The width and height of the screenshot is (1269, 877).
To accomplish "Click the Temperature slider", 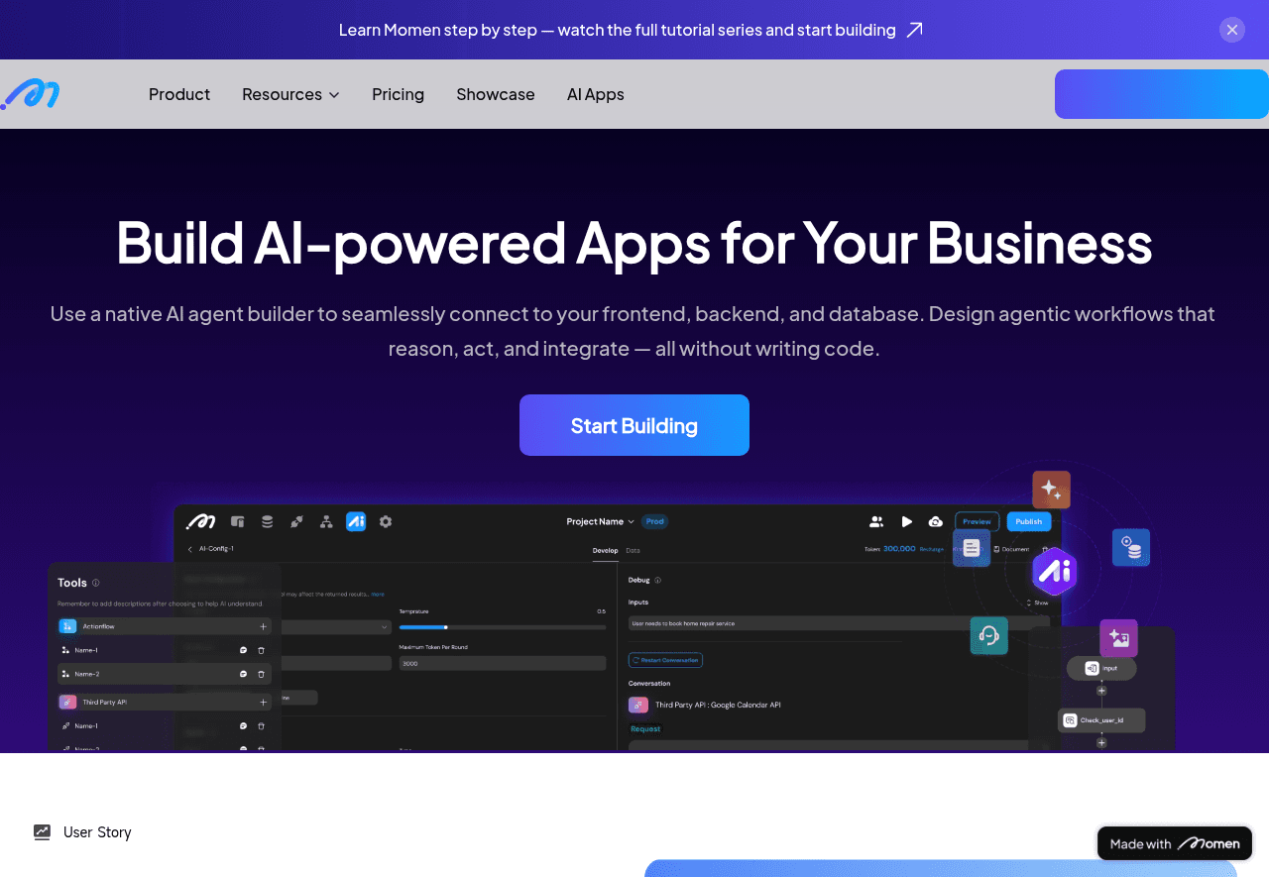I will [x=502, y=626].
